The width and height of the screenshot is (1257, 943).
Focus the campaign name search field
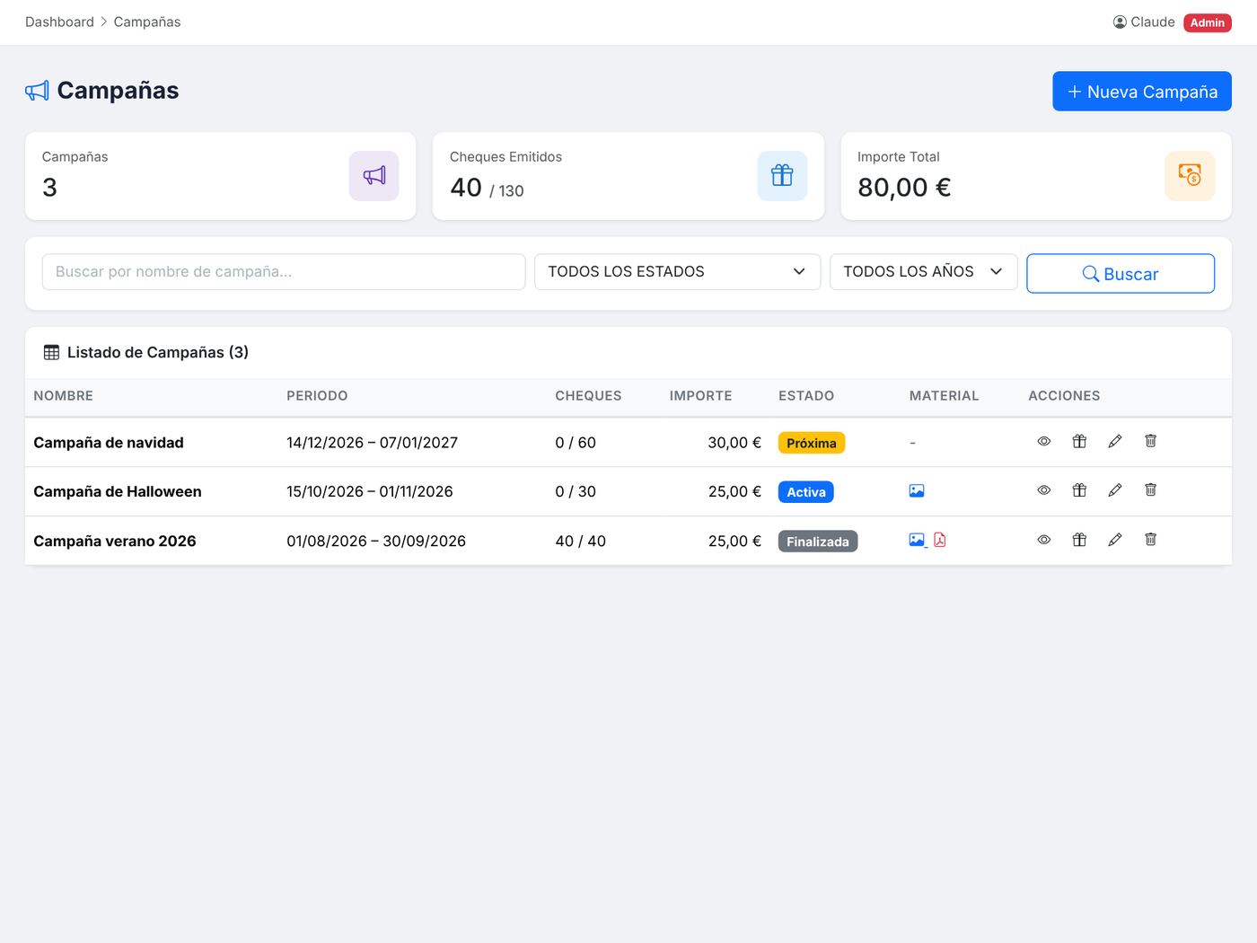tap(284, 272)
